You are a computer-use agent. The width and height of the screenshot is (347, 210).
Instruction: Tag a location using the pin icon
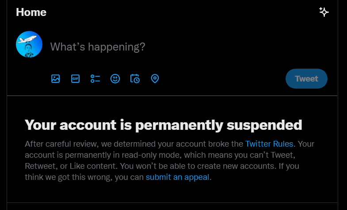pyautogui.click(x=155, y=79)
